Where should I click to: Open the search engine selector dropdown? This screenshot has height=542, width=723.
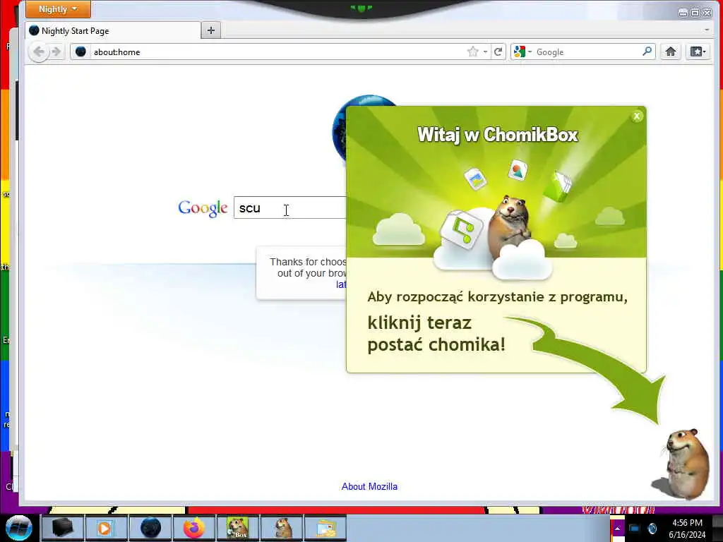(x=523, y=52)
